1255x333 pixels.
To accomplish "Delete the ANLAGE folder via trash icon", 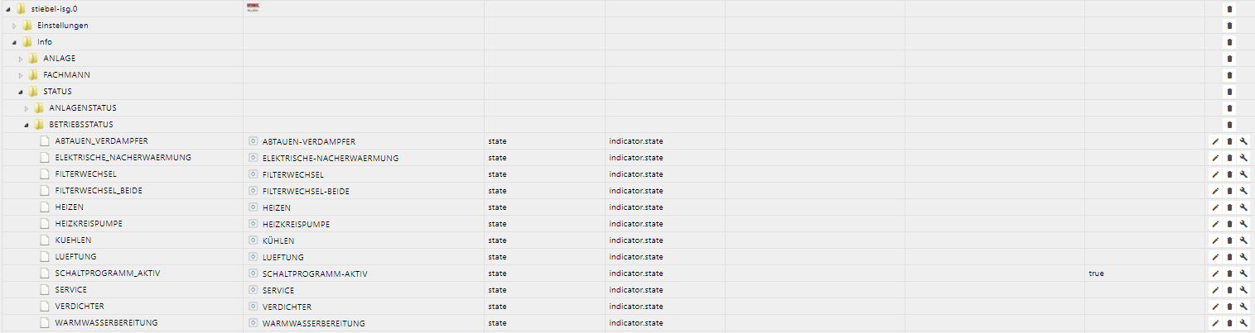I will coord(1229,59).
